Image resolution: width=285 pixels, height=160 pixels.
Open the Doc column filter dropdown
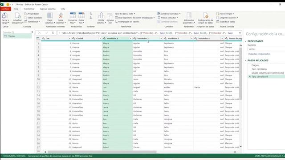[69, 39]
